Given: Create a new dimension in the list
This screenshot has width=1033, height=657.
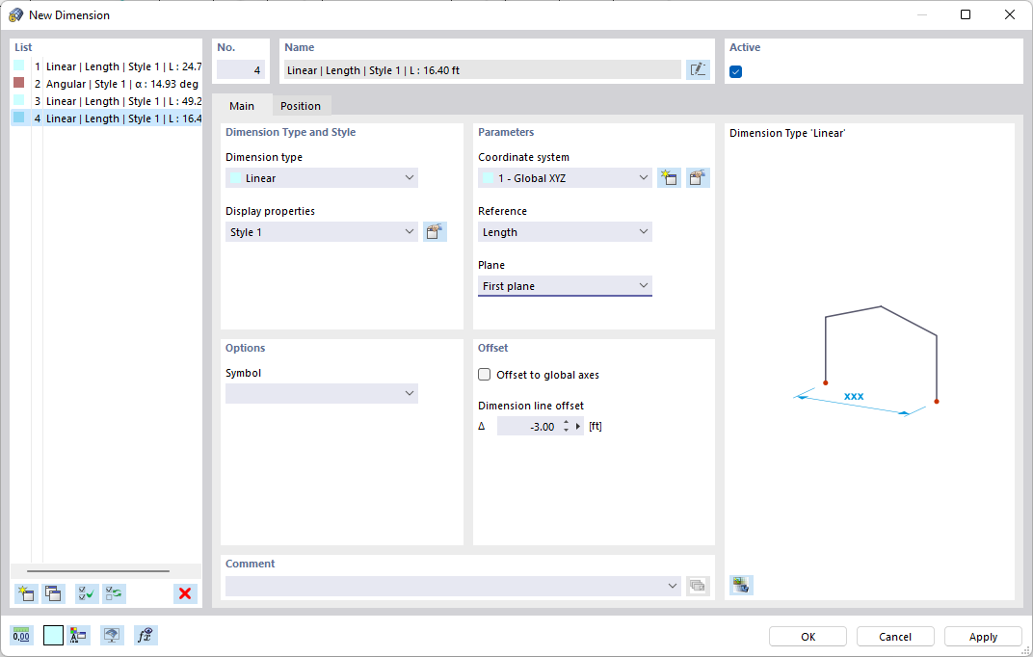Looking at the screenshot, I should click(26, 593).
